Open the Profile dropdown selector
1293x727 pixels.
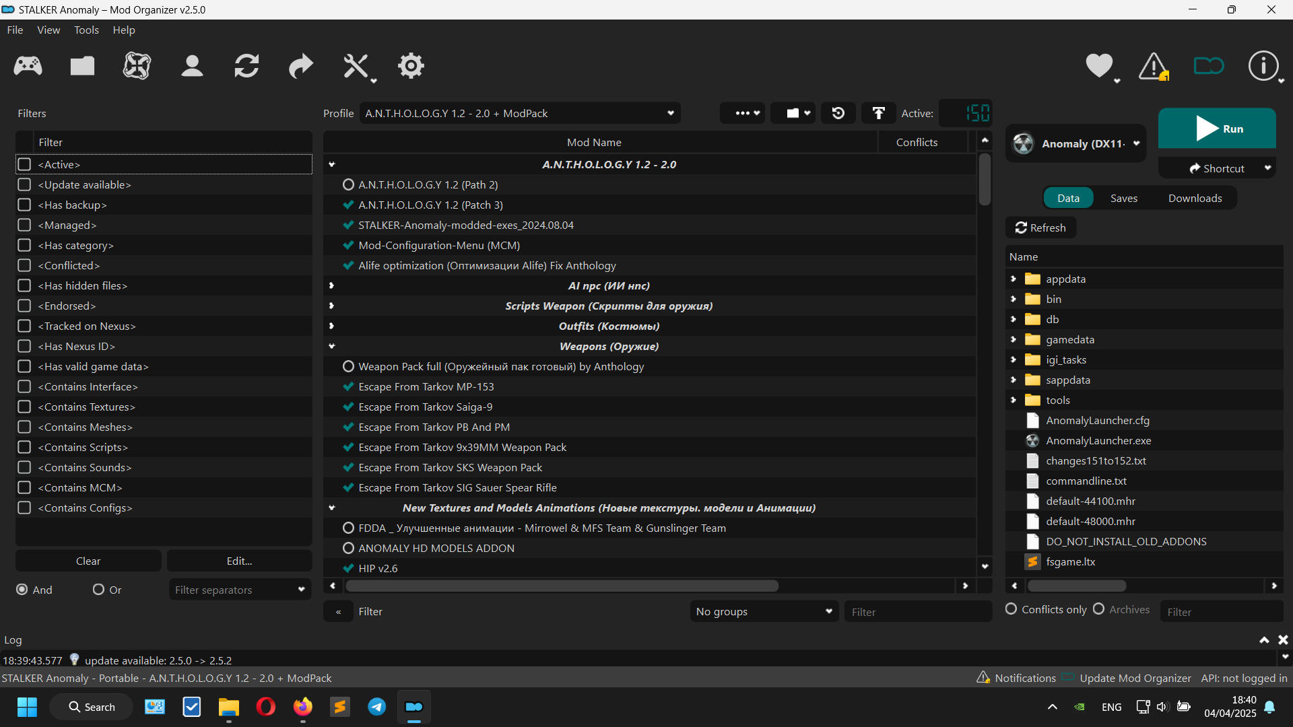[x=520, y=113]
